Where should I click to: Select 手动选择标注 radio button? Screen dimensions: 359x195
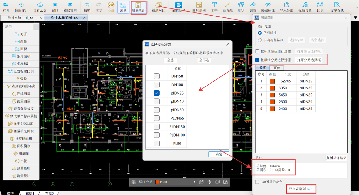tap(260, 40)
